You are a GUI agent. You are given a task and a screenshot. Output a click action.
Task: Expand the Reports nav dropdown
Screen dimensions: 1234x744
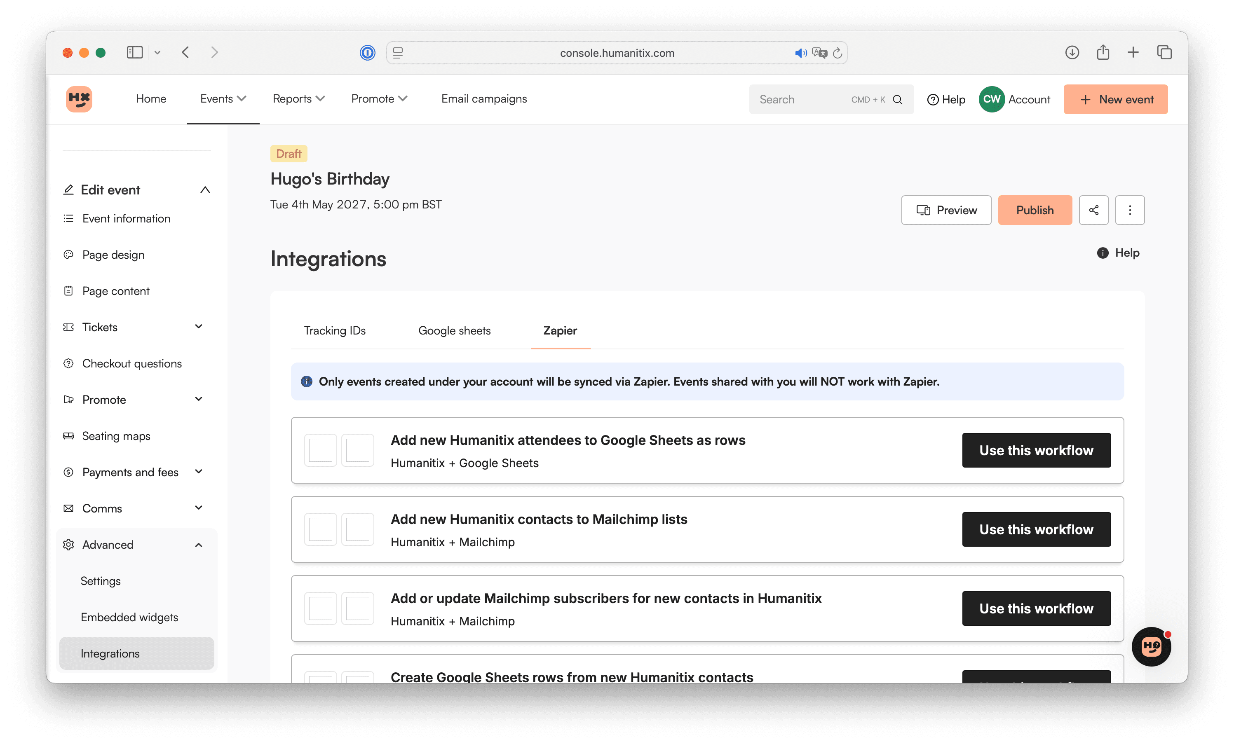pyautogui.click(x=321, y=98)
